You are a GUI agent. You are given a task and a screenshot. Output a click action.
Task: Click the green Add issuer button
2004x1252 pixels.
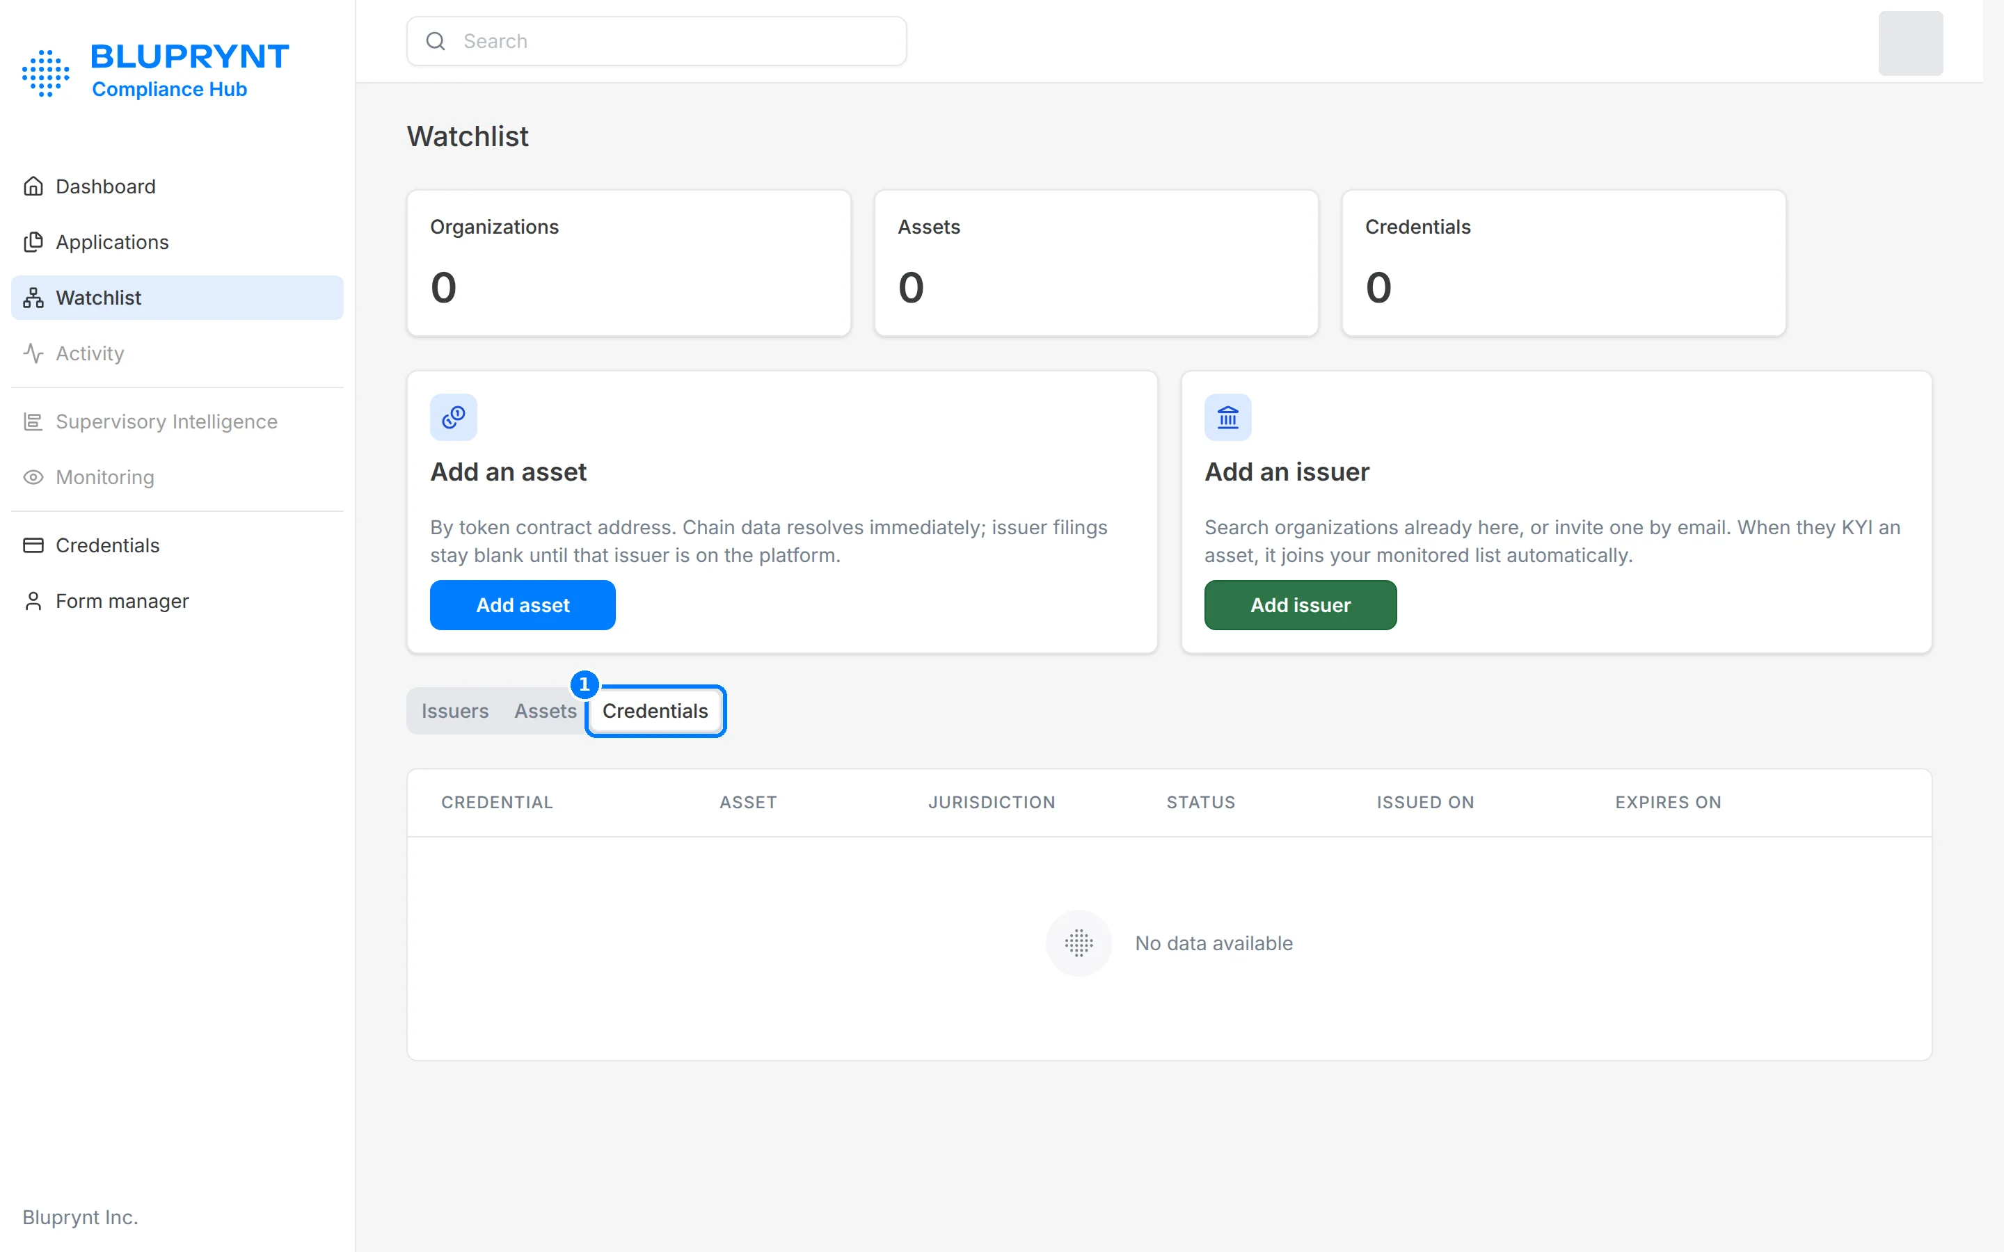pos(1300,604)
